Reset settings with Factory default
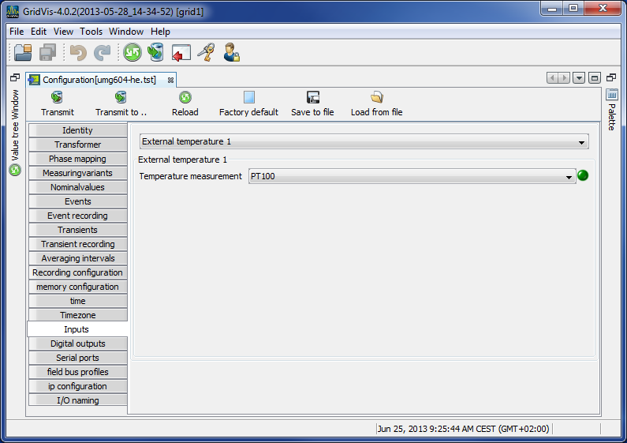The width and height of the screenshot is (627, 443). point(248,103)
